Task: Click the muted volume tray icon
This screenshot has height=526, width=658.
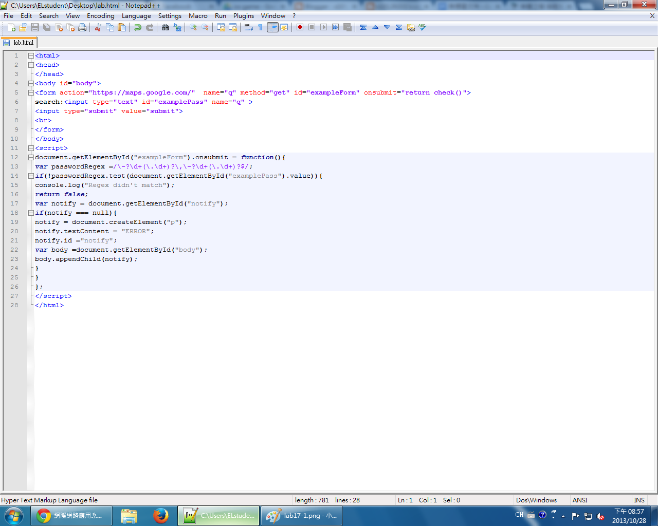Action: pyautogui.click(x=600, y=516)
